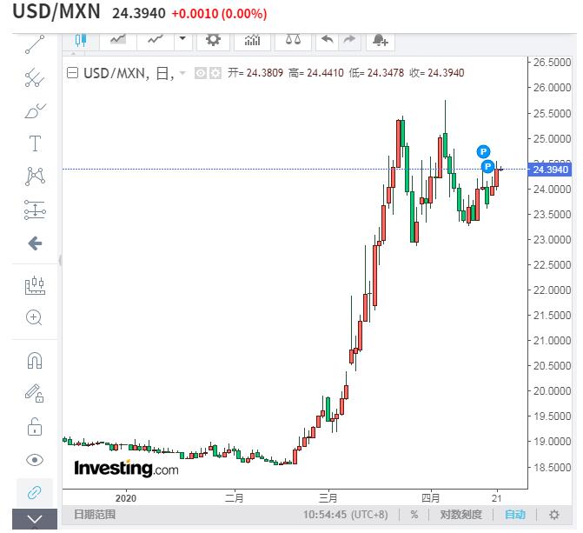Enable 自动 auto scale
This screenshot has width=583, height=533.
(514, 515)
